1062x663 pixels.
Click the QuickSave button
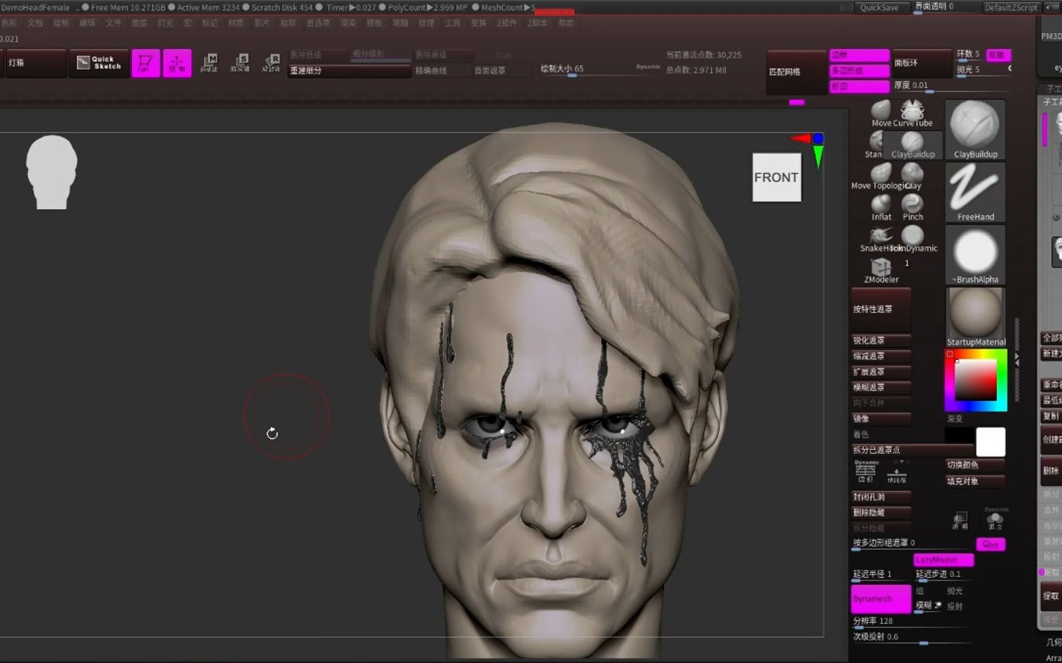point(882,8)
